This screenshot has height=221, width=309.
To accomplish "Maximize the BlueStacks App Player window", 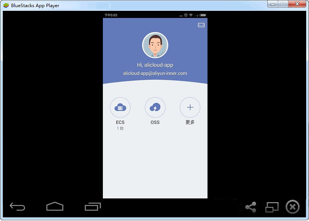I will [x=284, y=4].
